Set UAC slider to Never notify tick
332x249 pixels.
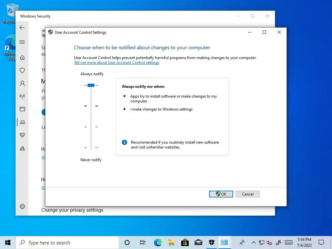point(91,148)
